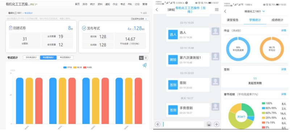Switch to the 成绩统计 tab

tap(277, 20)
